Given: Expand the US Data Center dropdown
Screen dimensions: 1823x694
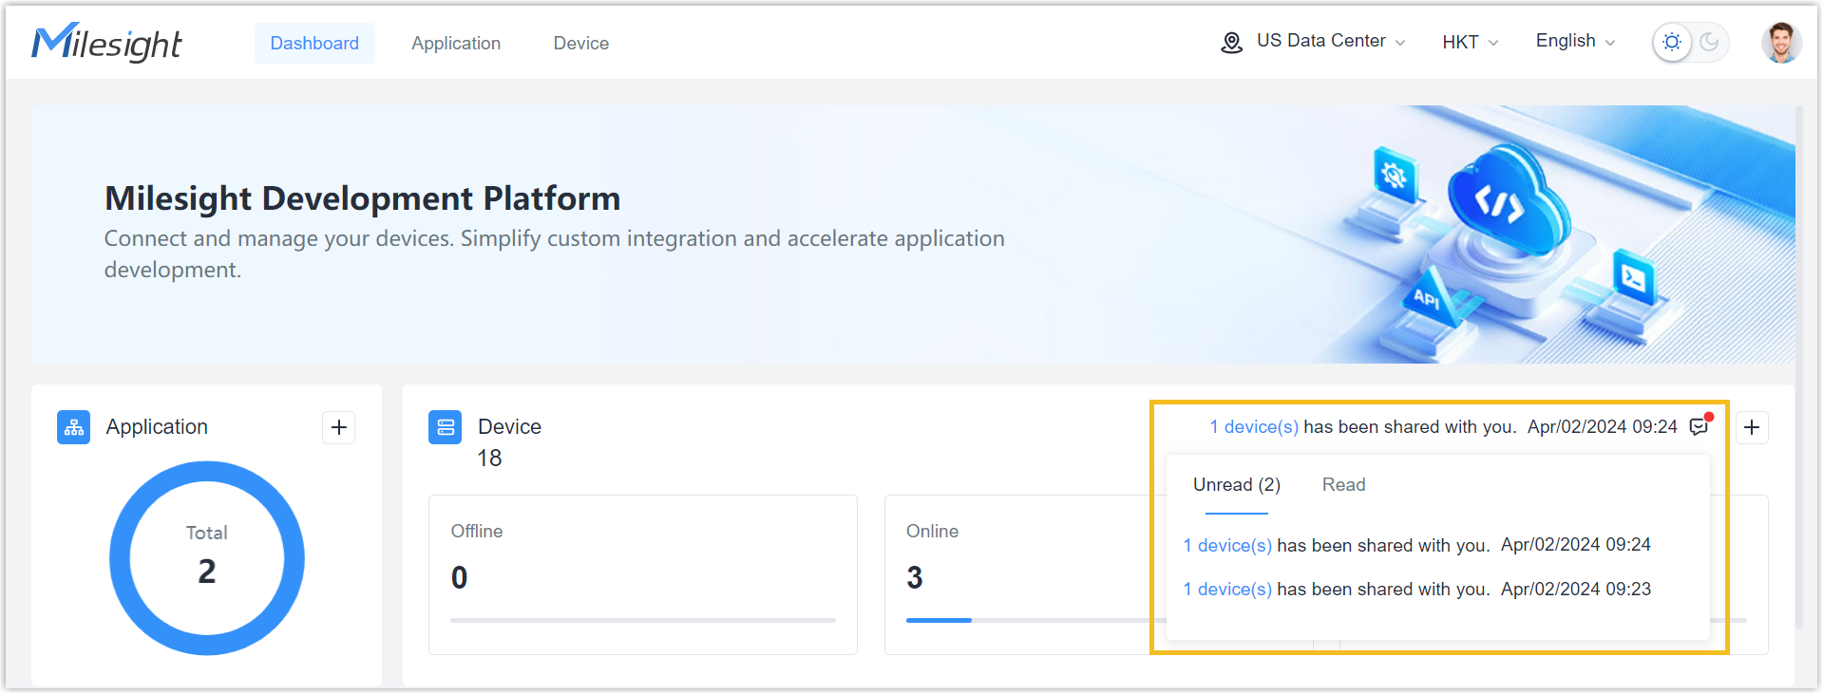Looking at the screenshot, I should [x=1330, y=41].
